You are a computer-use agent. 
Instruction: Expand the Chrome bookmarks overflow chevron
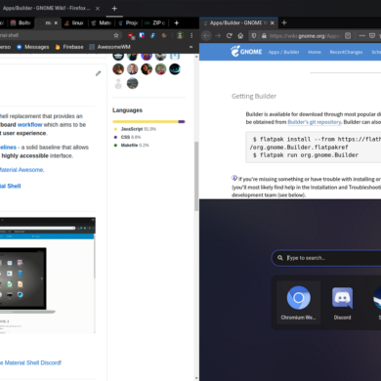[190, 47]
